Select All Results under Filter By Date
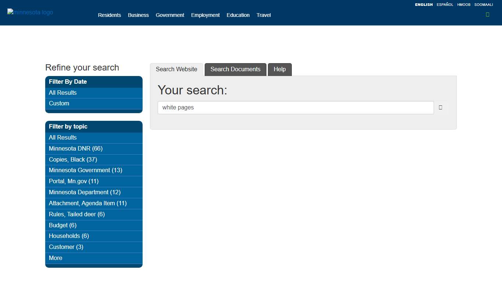502x282 pixels. (62, 93)
